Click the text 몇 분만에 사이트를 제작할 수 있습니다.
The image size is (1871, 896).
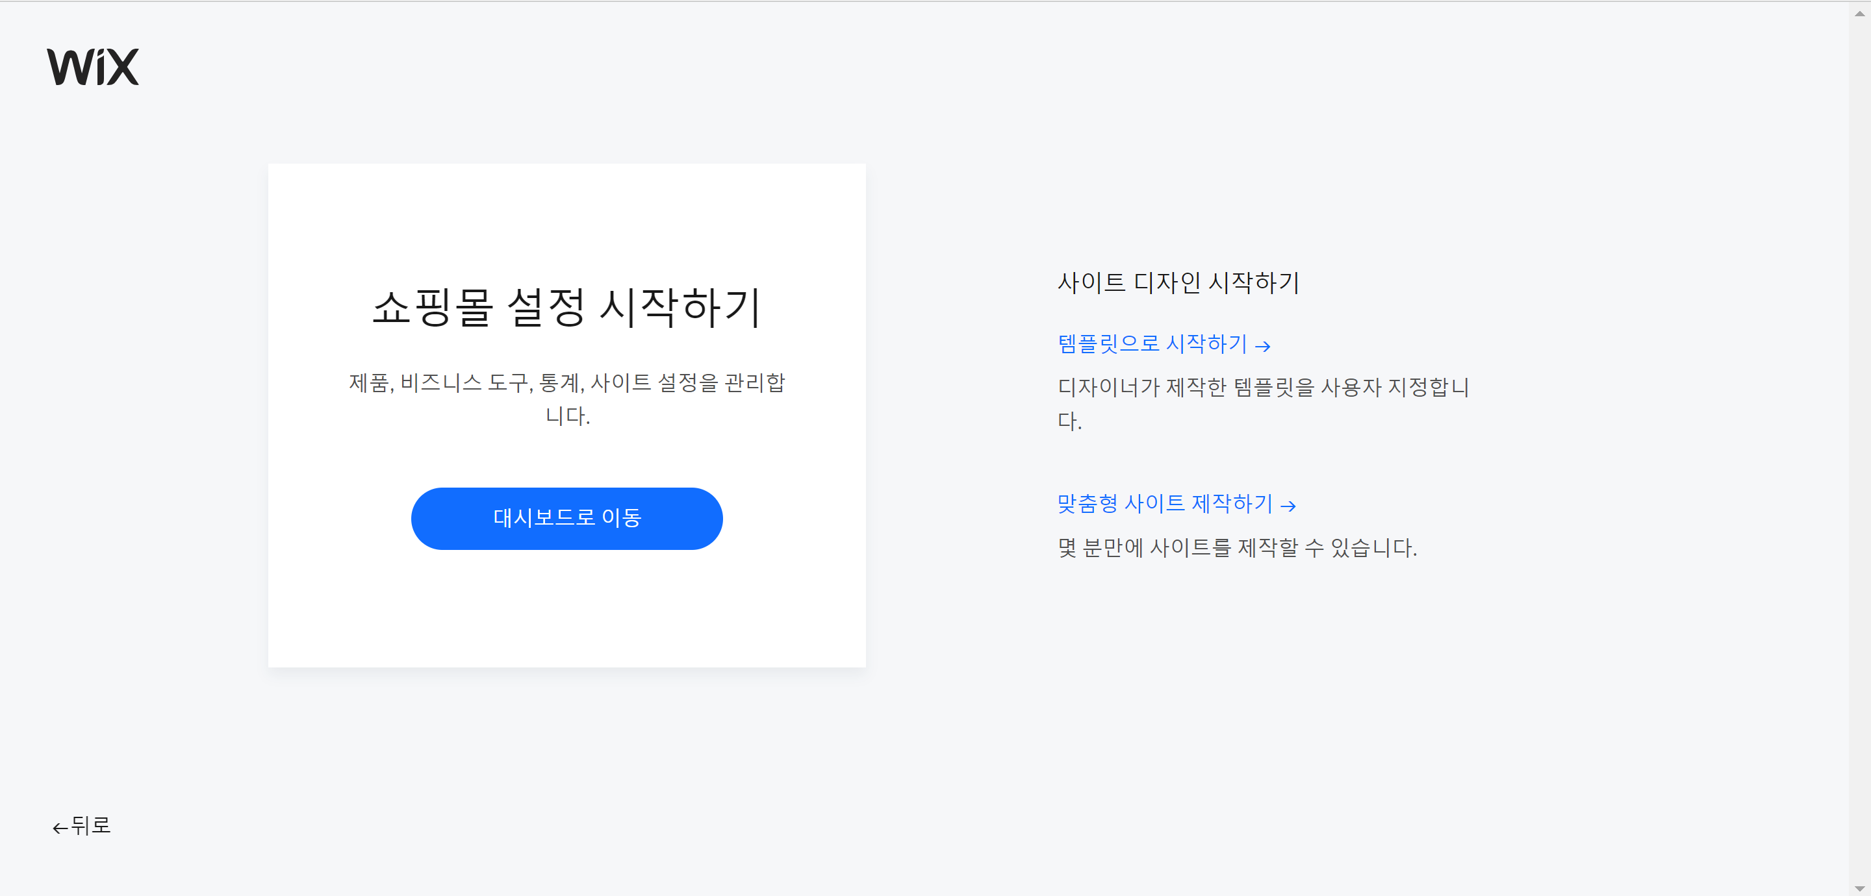(1237, 547)
